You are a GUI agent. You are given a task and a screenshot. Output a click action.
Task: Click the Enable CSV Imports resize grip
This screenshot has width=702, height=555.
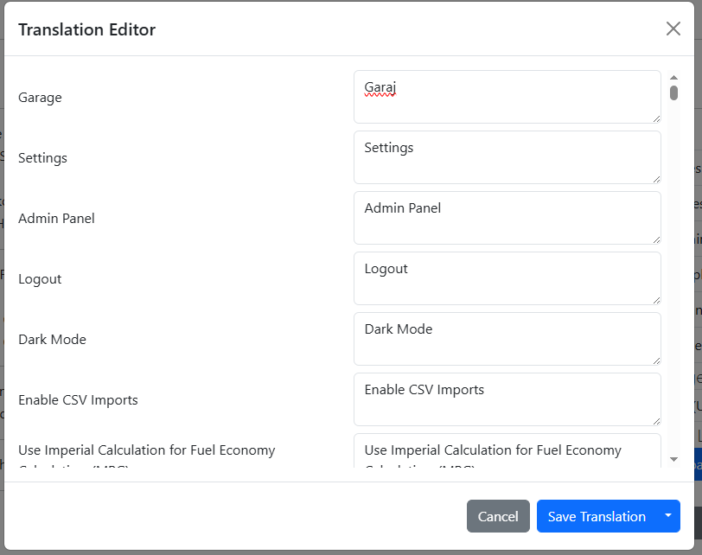[x=656, y=421]
